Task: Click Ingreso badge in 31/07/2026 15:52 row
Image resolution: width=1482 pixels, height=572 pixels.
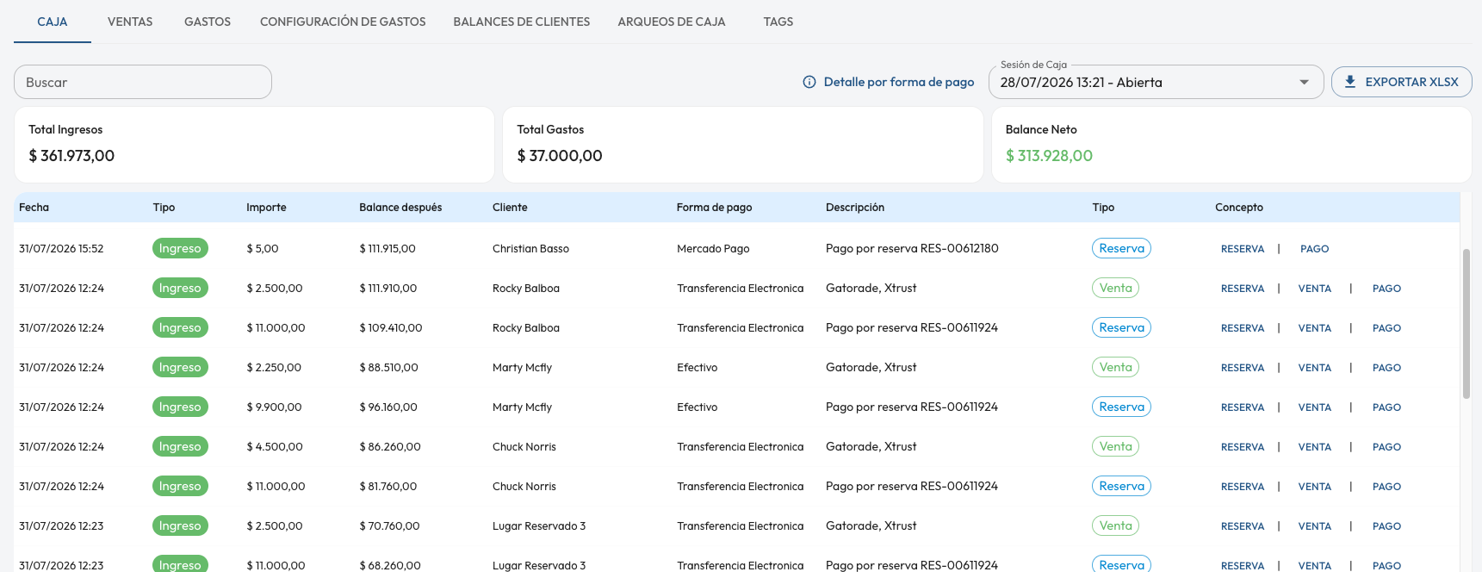Action: pyautogui.click(x=180, y=248)
